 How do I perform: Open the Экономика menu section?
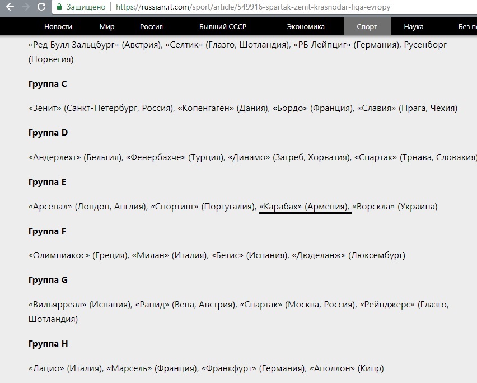point(306,27)
